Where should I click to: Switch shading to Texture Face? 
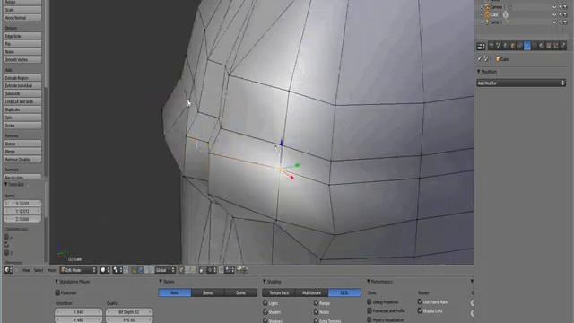(x=279, y=293)
